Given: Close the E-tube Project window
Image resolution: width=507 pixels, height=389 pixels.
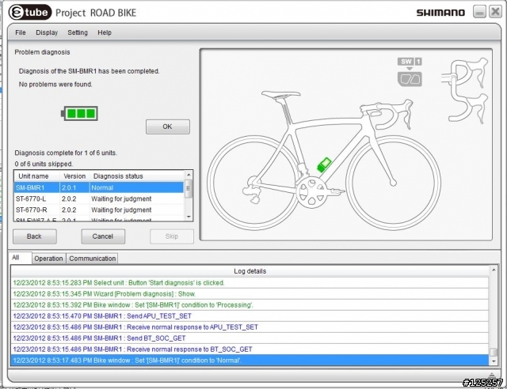Looking at the screenshot, I should pyautogui.click(x=495, y=12).
